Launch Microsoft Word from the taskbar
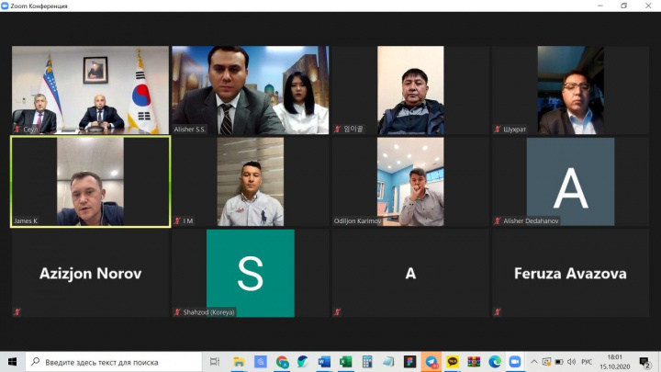This screenshot has height=372, width=661. pyautogui.click(x=324, y=362)
